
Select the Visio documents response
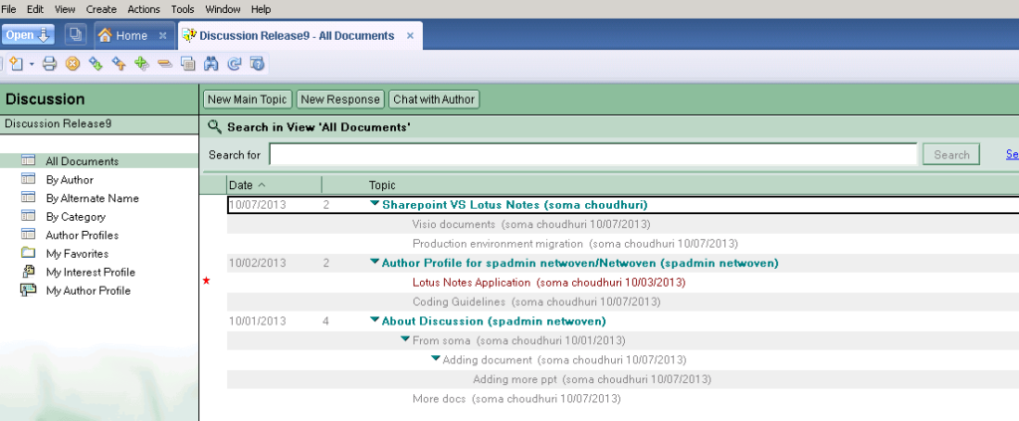click(x=531, y=224)
